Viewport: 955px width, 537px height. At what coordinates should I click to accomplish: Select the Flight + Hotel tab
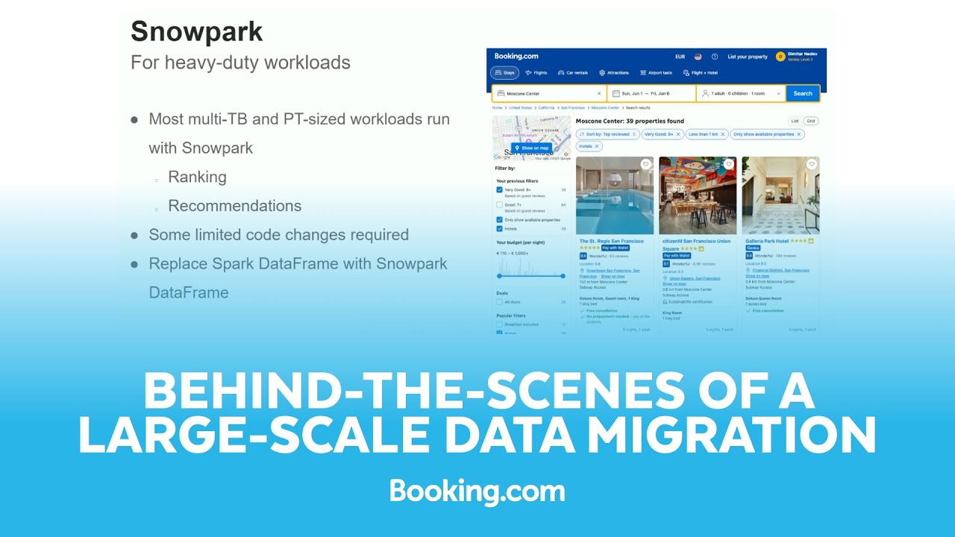(x=701, y=73)
